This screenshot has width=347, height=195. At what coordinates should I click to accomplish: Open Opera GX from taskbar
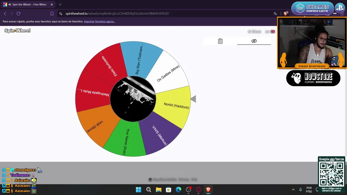198,190
